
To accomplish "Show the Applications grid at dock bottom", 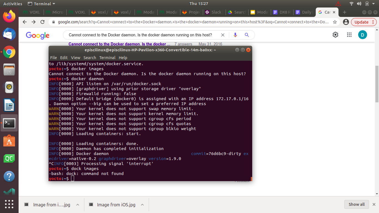I will click(x=9, y=204).
